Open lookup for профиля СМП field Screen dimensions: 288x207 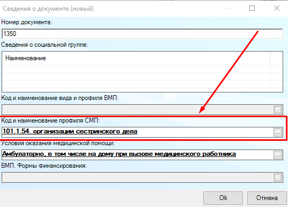point(278,132)
